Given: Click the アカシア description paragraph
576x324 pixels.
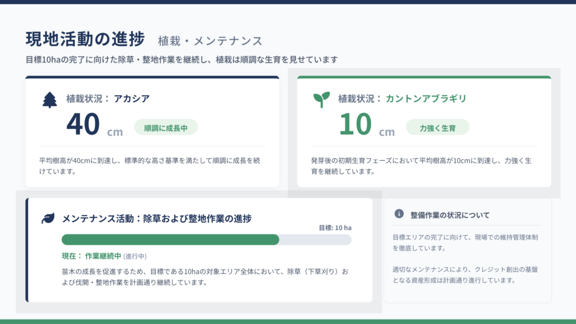Looking at the screenshot, I should click(150, 166).
